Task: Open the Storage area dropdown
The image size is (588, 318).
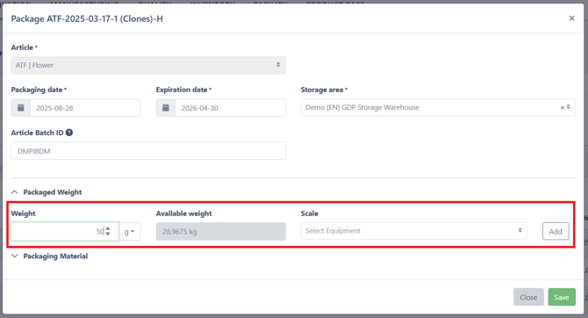Action: pyautogui.click(x=438, y=107)
